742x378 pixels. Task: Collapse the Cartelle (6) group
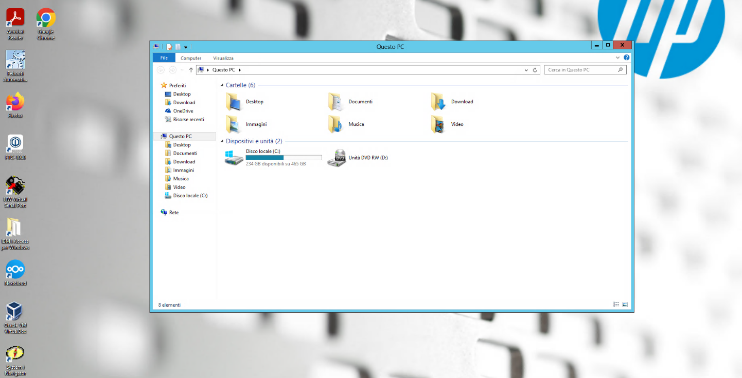(222, 85)
